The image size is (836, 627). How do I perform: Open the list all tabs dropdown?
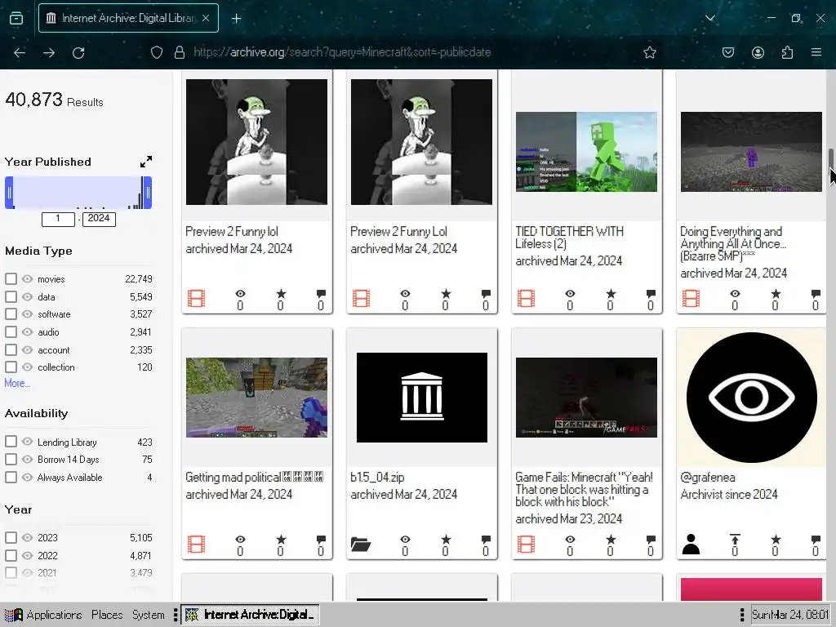pyautogui.click(x=709, y=18)
